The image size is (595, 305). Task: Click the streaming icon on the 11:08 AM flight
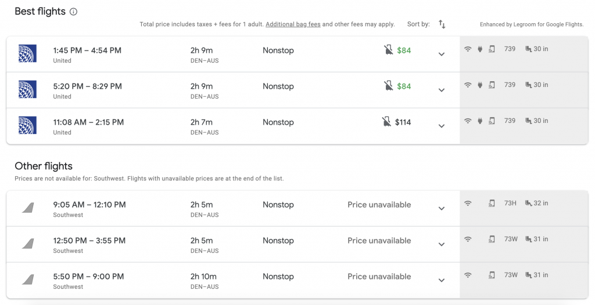point(492,121)
